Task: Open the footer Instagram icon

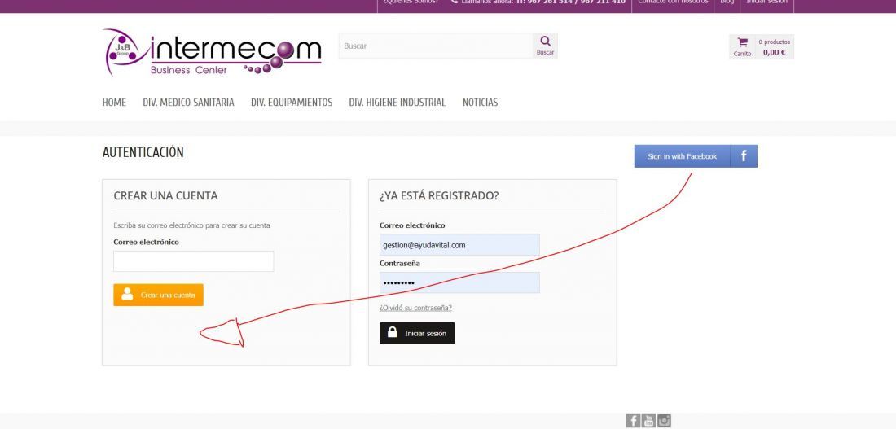Action: [x=664, y=421]
